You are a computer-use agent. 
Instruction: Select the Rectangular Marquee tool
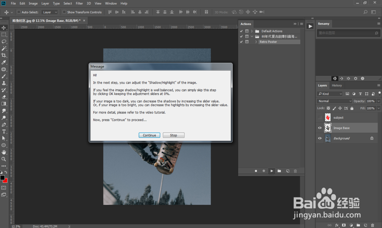coord(4,35)
